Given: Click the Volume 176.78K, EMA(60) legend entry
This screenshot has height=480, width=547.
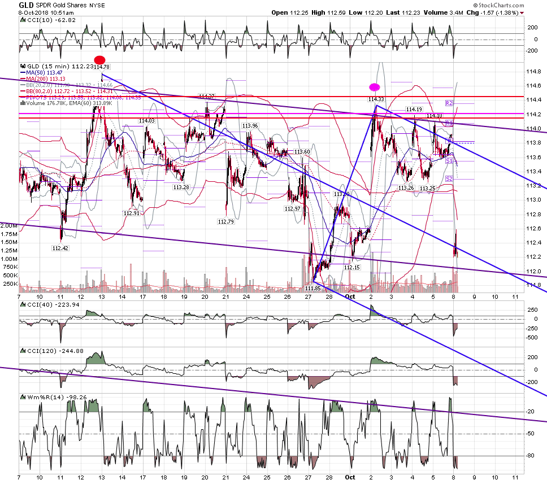Looking at the screenshot, I should click(66, 103).
